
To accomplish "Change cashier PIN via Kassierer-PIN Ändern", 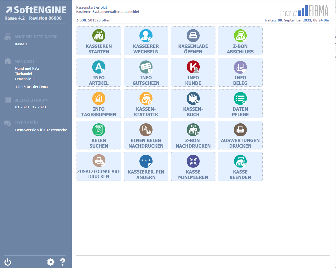I will coord(146,166).
